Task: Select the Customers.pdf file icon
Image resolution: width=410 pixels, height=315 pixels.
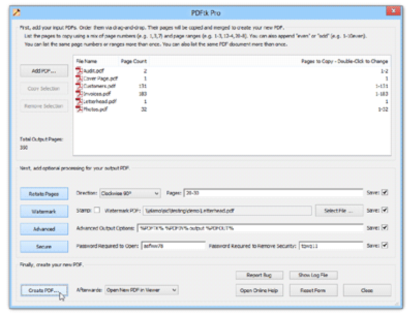Action: 79,86
